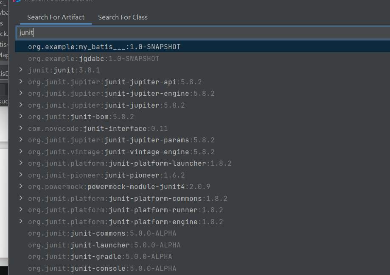Expand the junit-jupiter-params:5.8.2 row
This screenshot has height=275, width=390.
[x=21, y=140]
